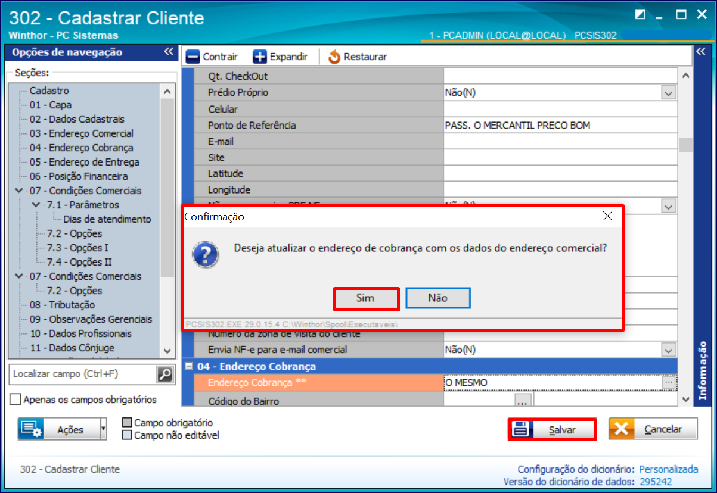
Task: Toggle Apenas os campos obrigatórios checkbox
Action: coord(15,400)
